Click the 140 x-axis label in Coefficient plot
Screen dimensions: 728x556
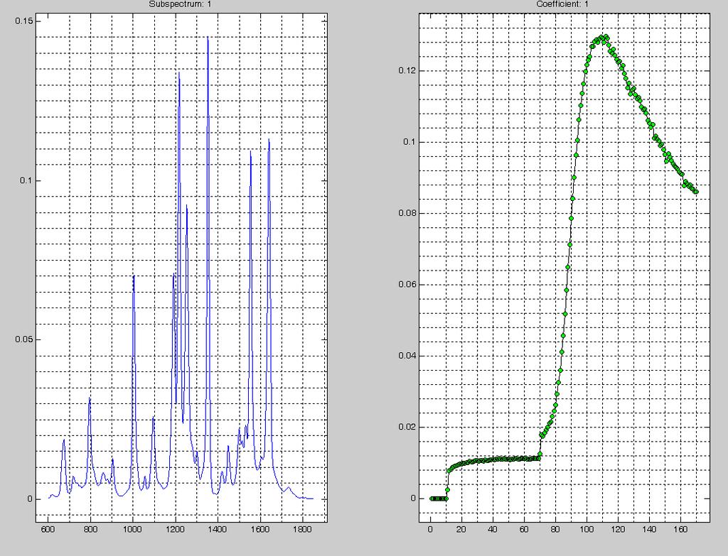click(x=649, y=529)
